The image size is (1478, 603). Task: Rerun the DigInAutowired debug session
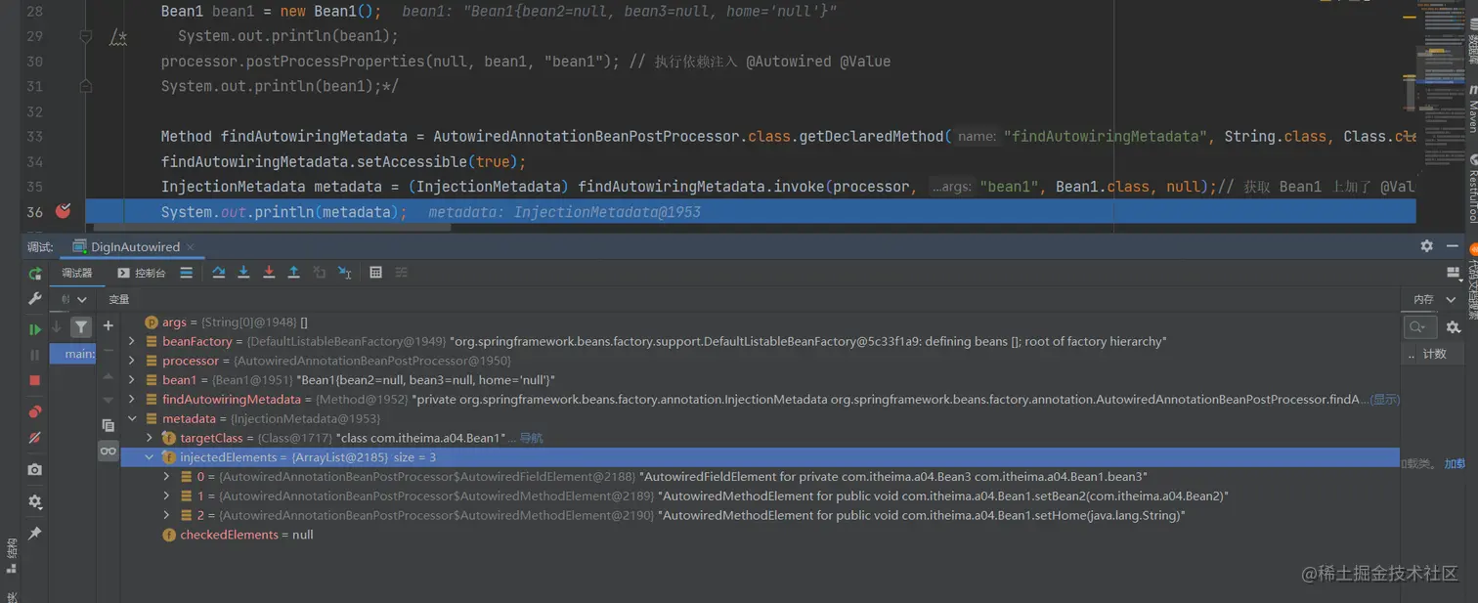click(x=35, y=274)
